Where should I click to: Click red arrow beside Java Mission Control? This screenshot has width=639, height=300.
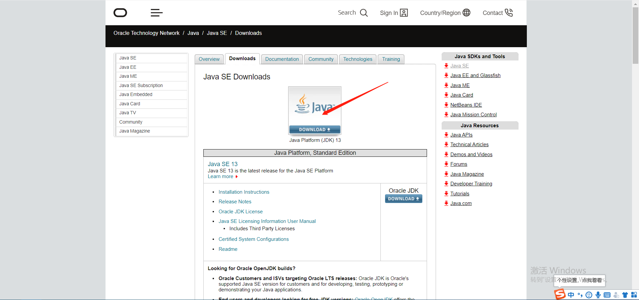[446, 115]
